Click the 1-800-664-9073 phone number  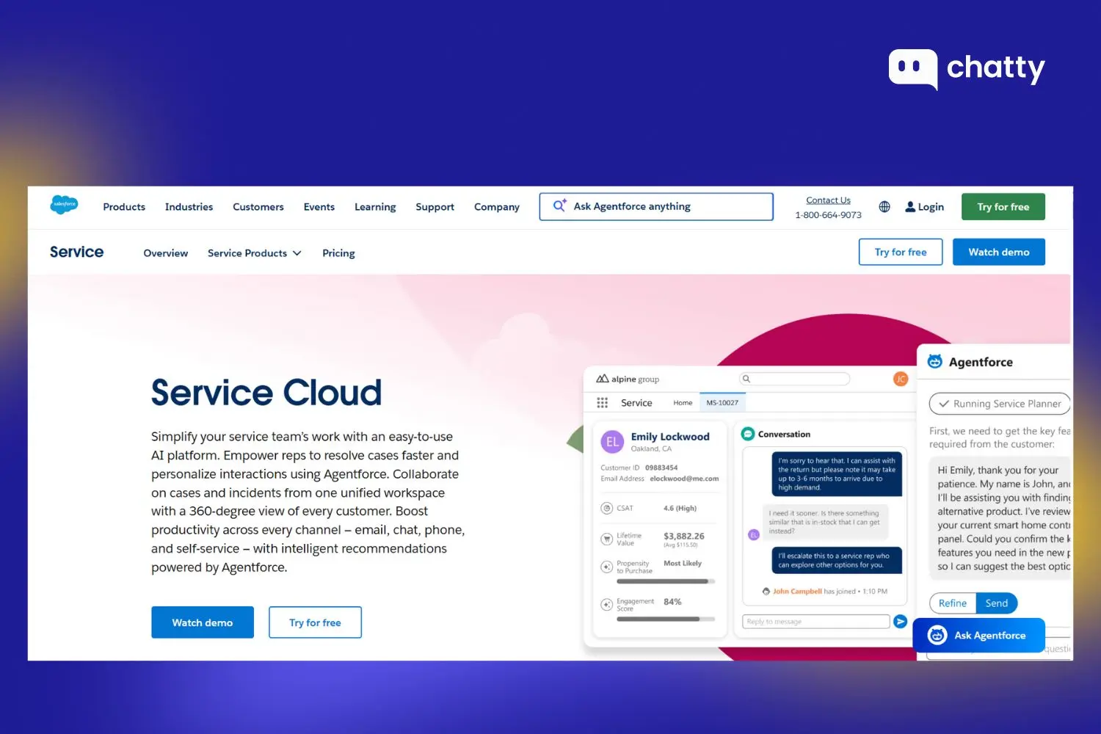(828, 215)
